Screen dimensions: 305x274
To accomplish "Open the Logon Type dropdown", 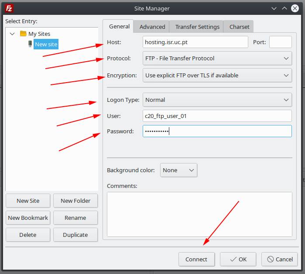I will tap(217, 100).
